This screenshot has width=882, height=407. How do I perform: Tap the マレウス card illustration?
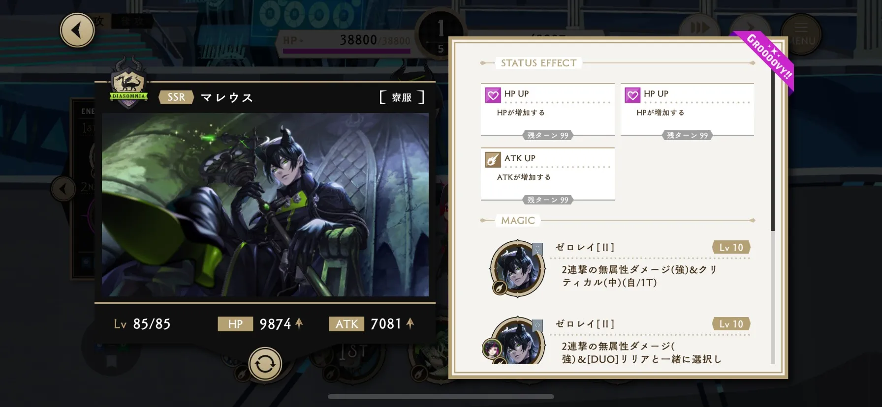pos(265,204)
